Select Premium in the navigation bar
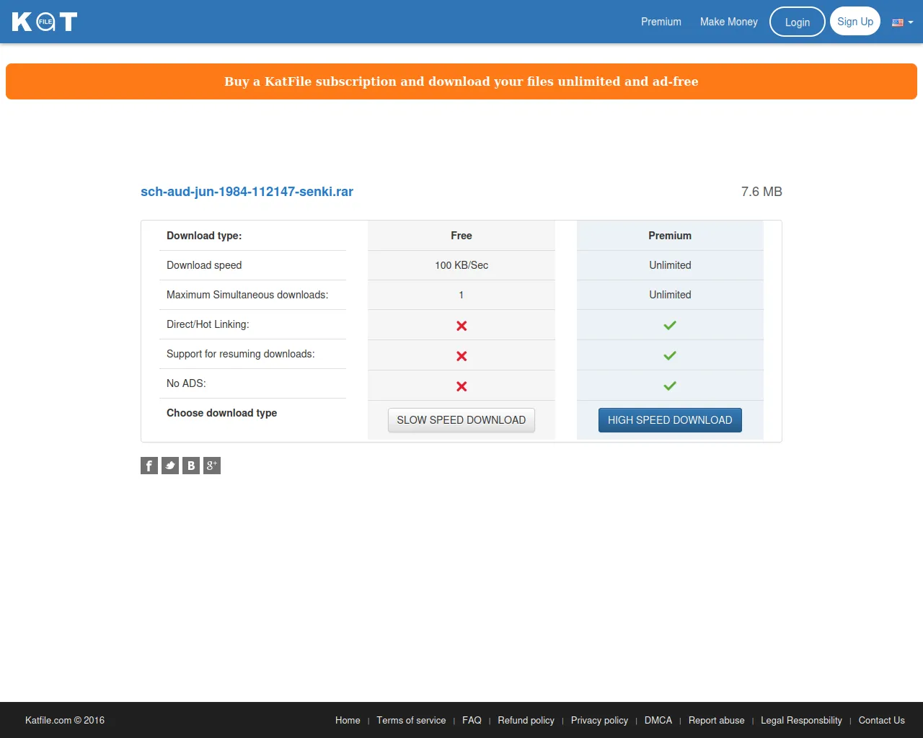This screenshot has width=923, height=738. click(x=661, y=22)
